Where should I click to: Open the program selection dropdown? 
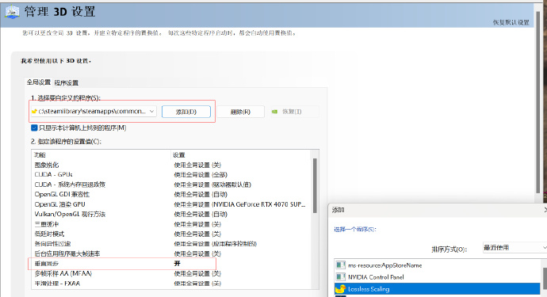click(94, 112)
